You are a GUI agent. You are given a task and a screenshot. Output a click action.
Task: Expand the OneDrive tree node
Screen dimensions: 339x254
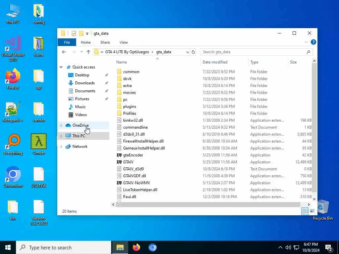click(61, 125)
